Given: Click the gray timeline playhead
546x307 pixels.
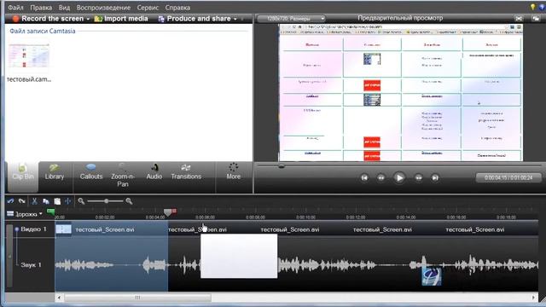Looking at the screenshot, I should tap(167, 212).
